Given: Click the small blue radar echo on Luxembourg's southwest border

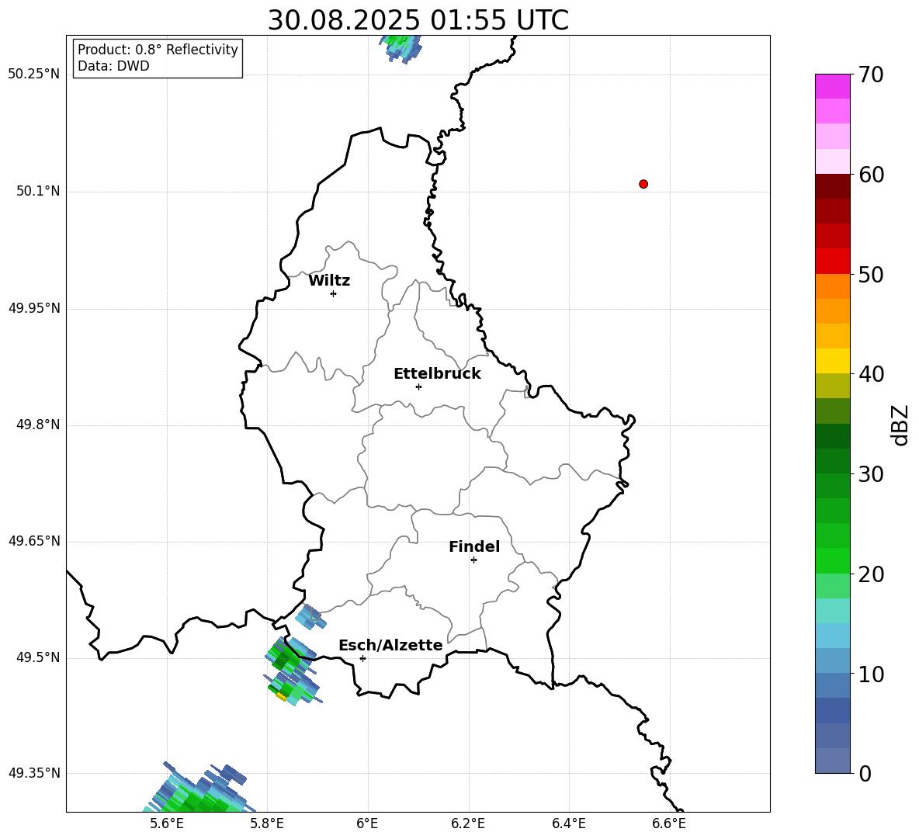Looking at the screenshot, I should click(310, 616).
